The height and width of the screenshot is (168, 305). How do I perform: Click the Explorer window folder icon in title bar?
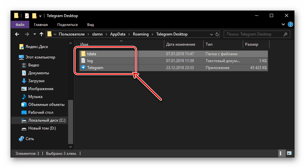coord(16,15)
